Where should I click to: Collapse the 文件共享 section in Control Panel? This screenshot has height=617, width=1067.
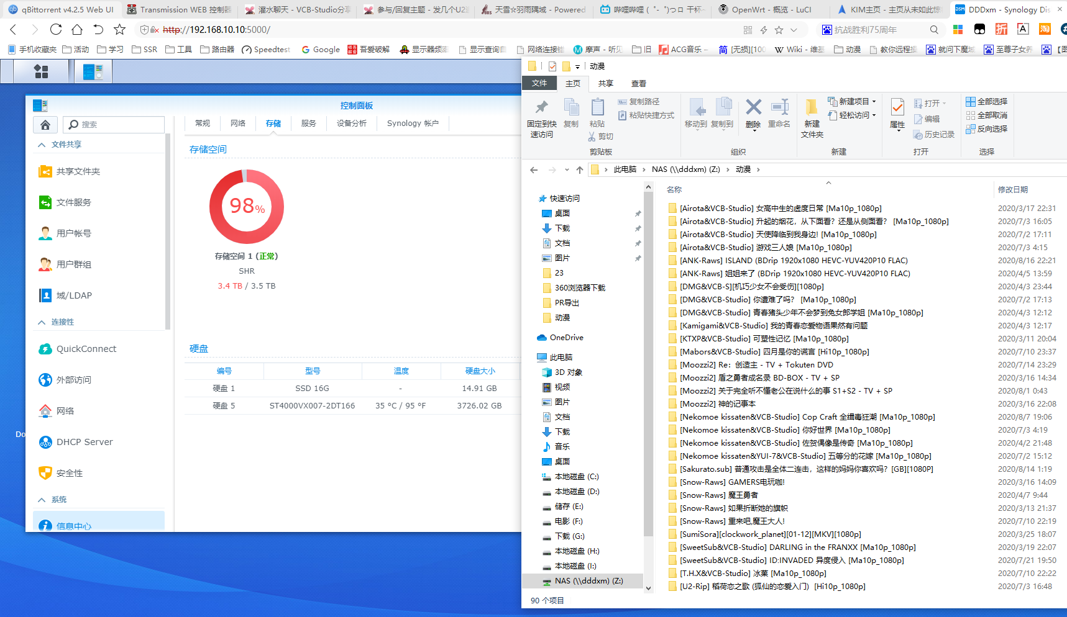click(42, 145)
